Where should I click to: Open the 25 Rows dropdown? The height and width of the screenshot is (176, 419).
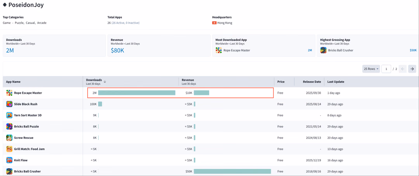pos(371,69)
